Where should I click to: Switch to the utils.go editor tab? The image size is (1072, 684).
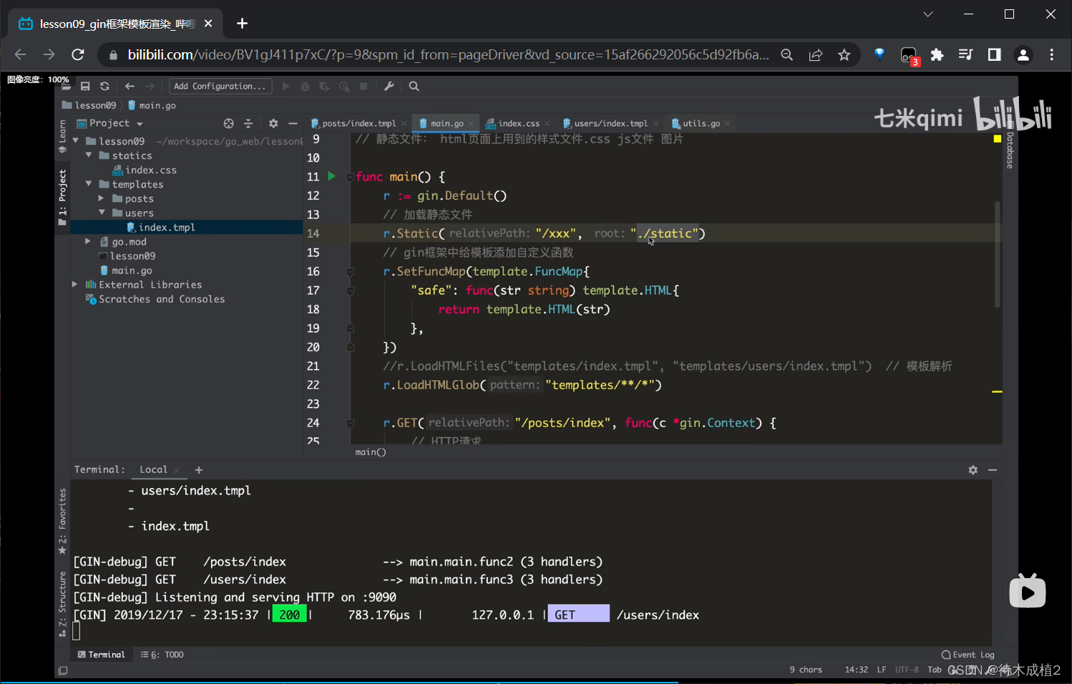700,124
